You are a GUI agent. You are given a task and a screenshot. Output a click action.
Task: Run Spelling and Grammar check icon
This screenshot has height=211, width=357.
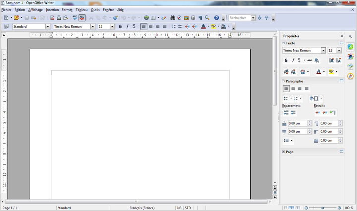(x=75, y=18)
